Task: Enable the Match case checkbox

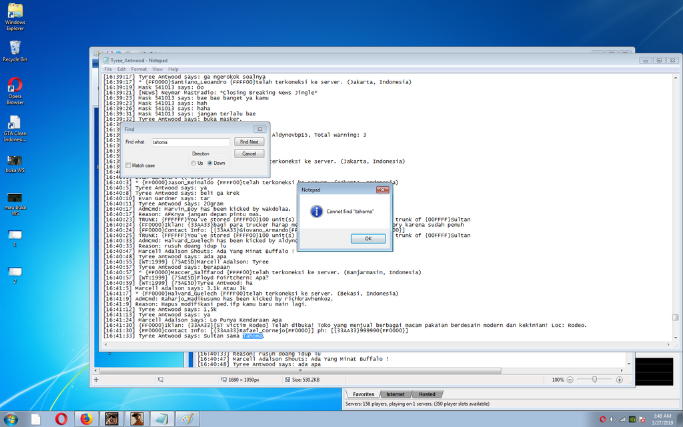Action: 128,165
